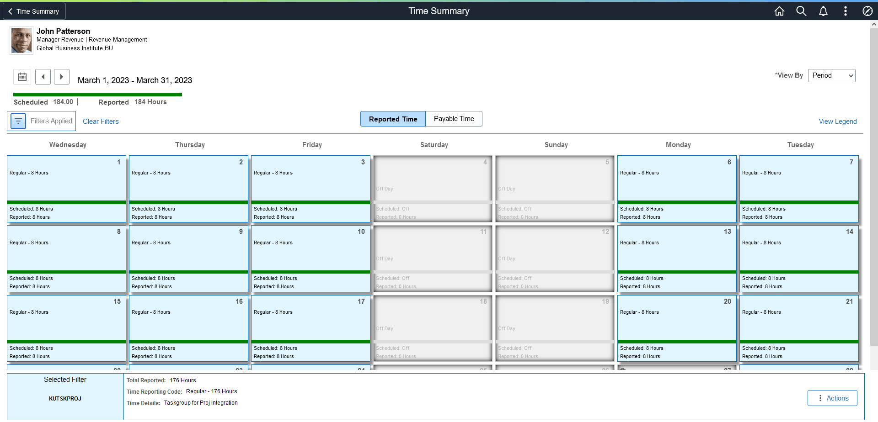Check notifications via the bell icon
Screen dimensions: 878x422
coord(823,11)
